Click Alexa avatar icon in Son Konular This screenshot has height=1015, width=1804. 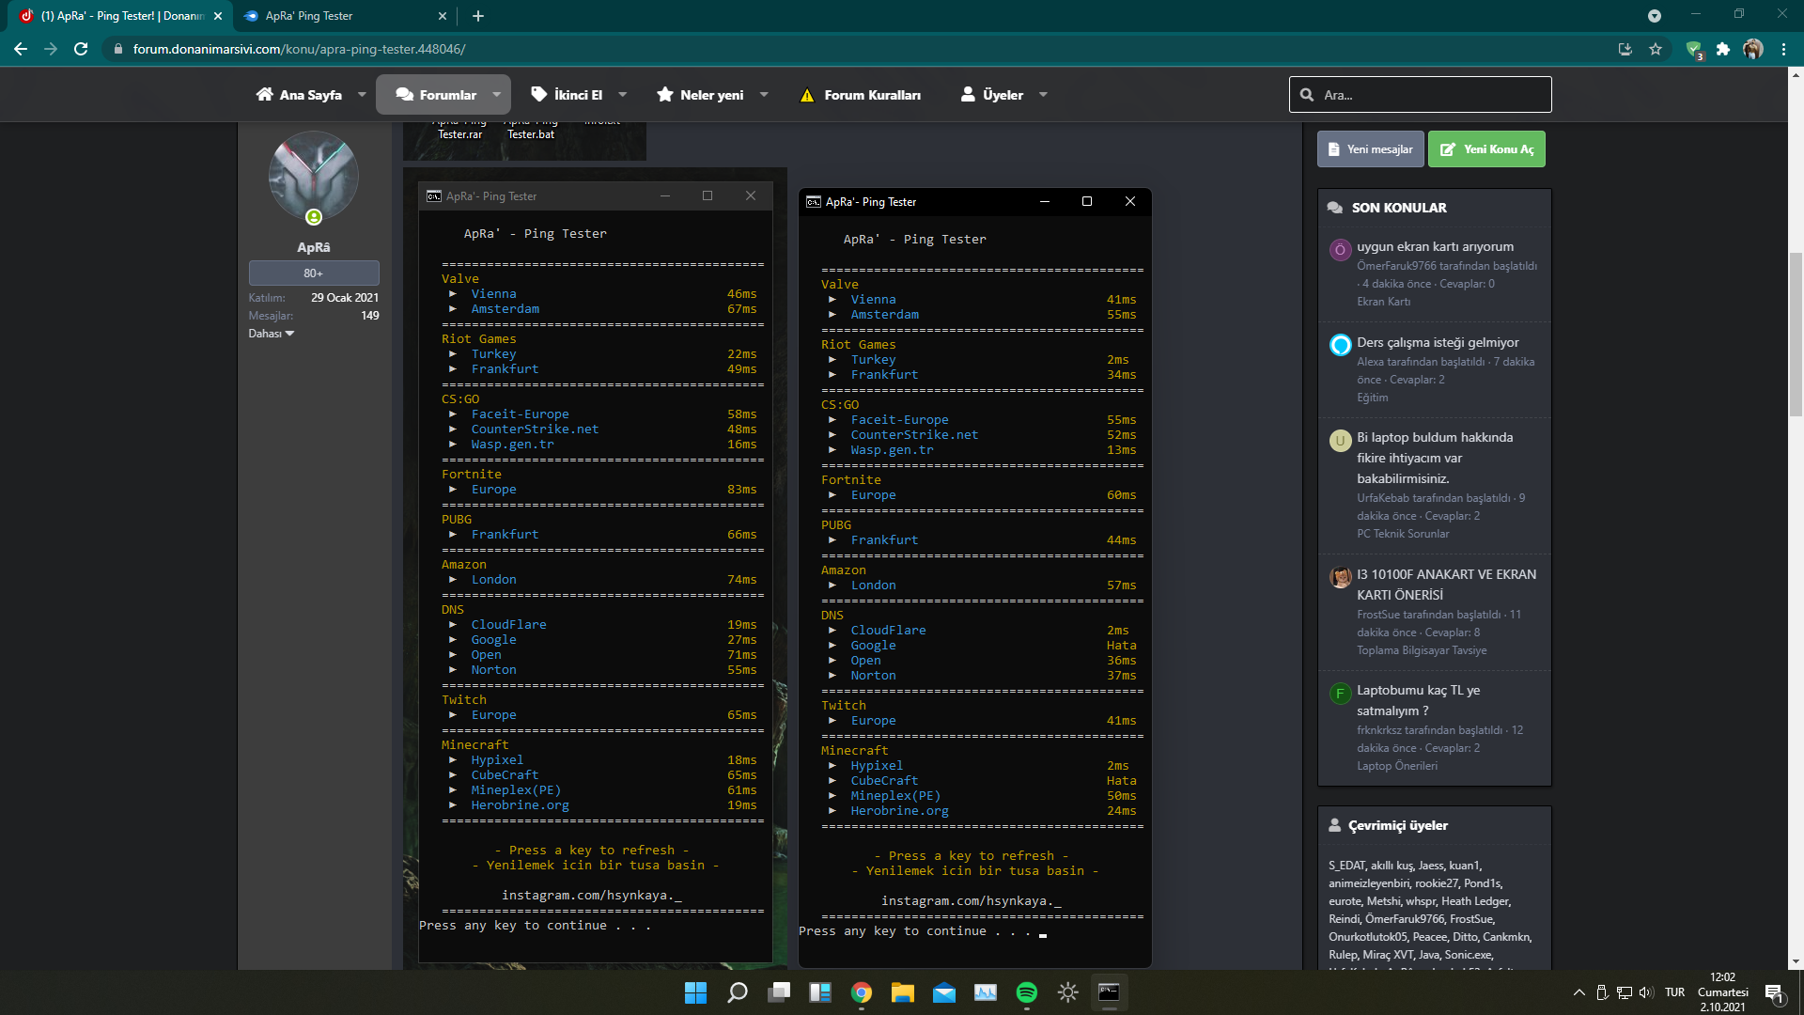pos(1340,345)
